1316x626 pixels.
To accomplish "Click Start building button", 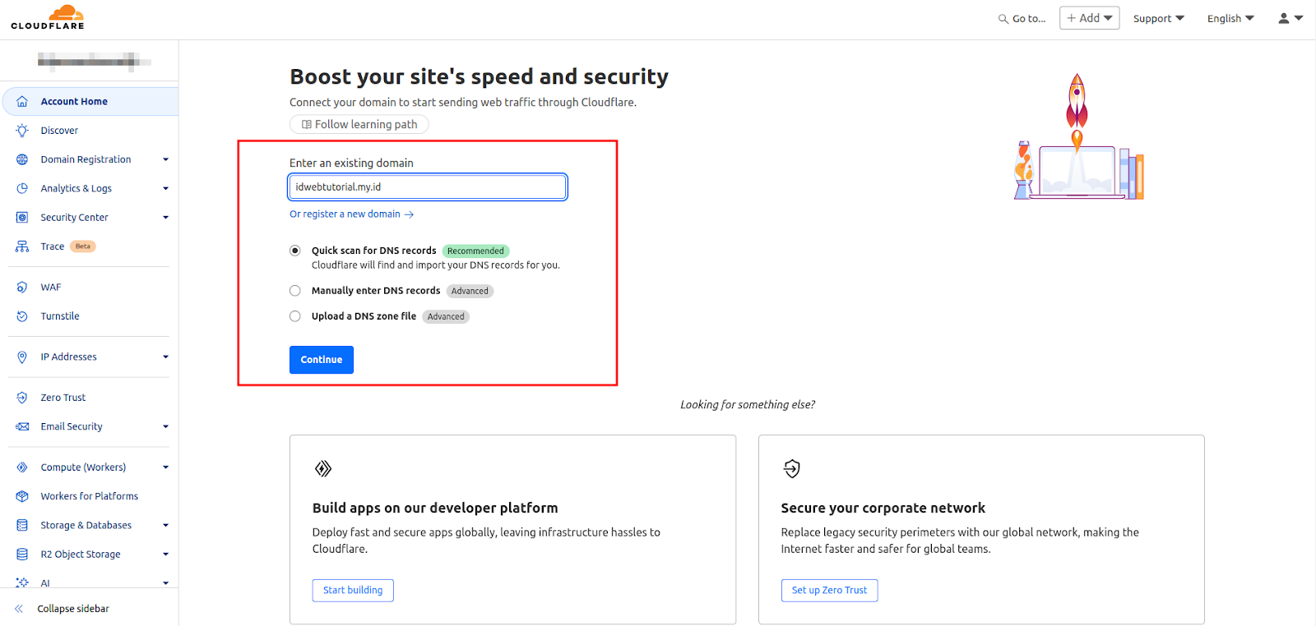I will tap(353, 591).
